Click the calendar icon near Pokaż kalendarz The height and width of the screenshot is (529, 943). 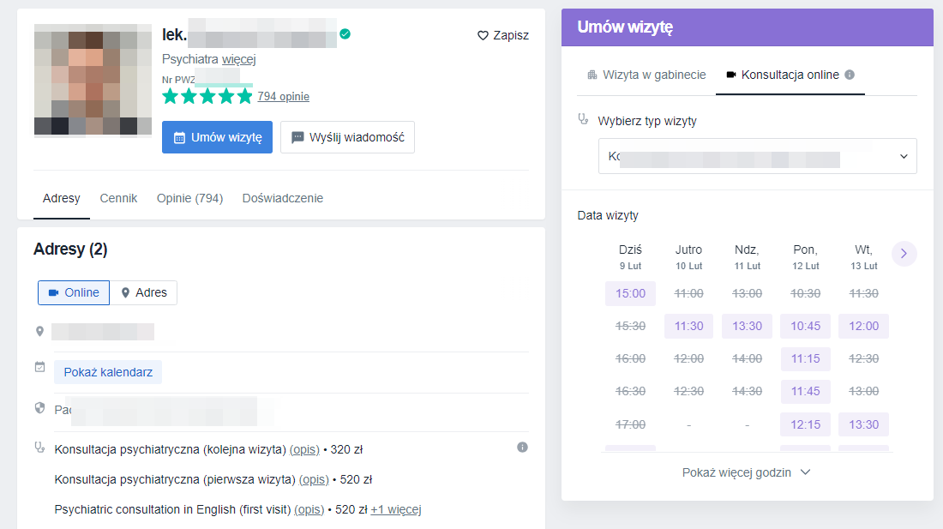tap(39, 365)
